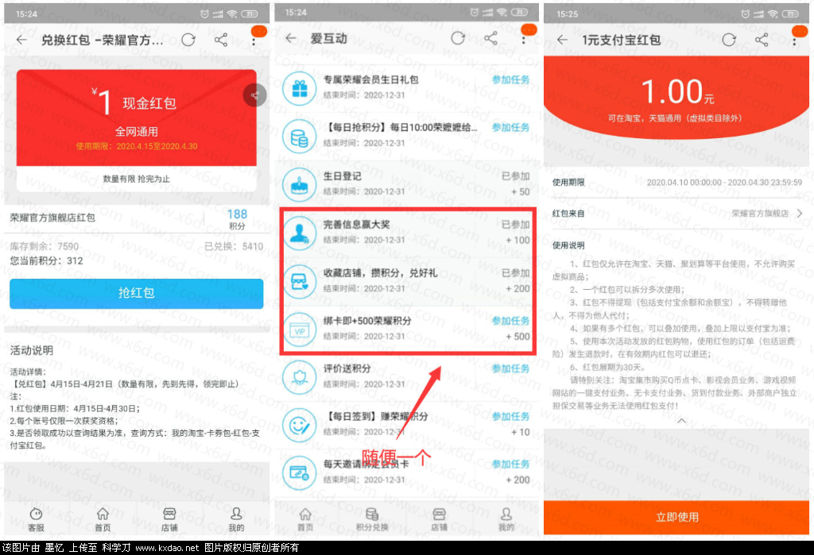Refresh the 兑换红包 page
The width and height of the screenshot is (814, 555).
[188, 40]
